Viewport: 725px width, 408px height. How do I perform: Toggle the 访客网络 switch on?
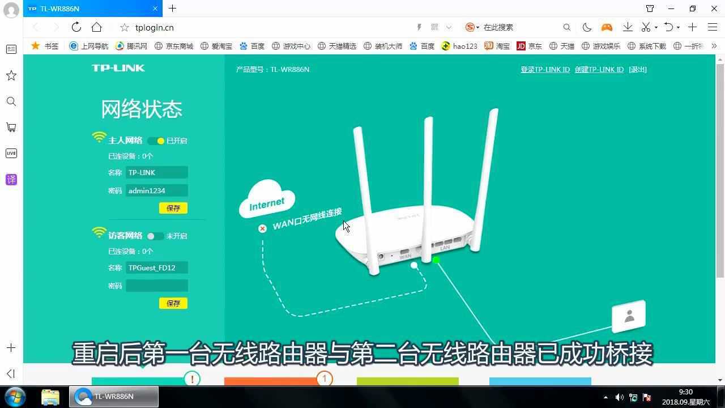tap(155, 236)
